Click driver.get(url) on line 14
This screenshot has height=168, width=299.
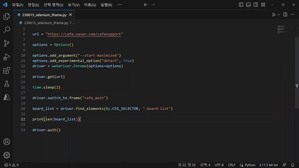click(49, 77)
